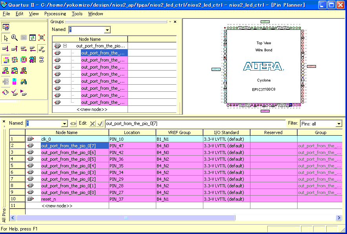
Task: Open the Named dropdown in All Pins panel
Action: pos(64,123)
